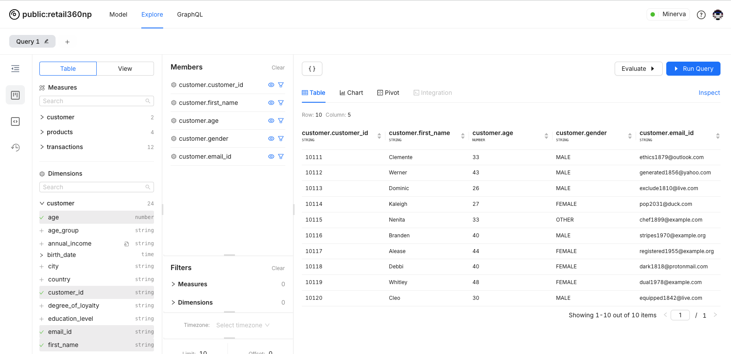Open the members builder sidebar icon
731x354 pixels.
pos(15,95)
